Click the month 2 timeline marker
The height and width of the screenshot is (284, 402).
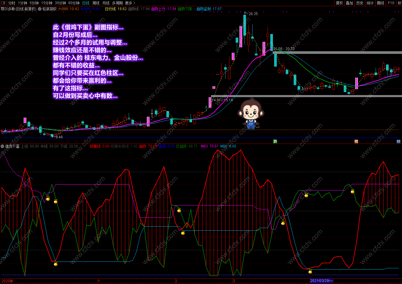176,281
